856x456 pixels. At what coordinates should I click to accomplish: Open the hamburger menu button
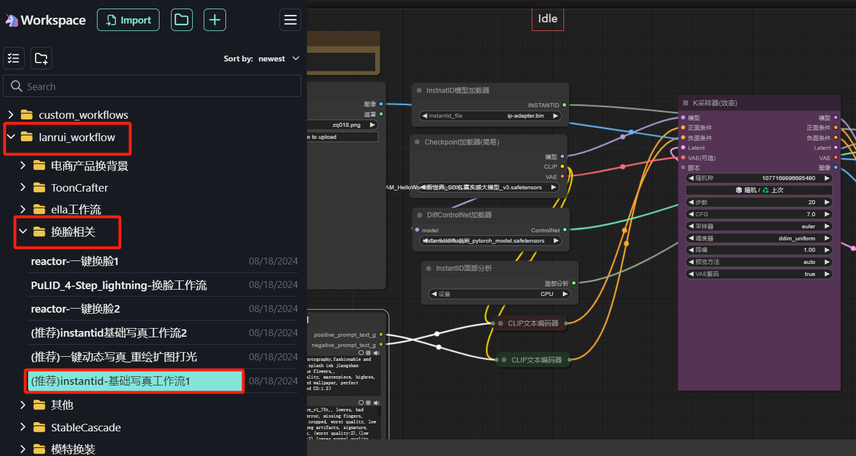tap(290, 20)
